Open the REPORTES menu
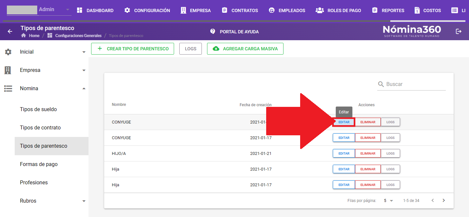This screenshot has height=217, width=469. [x=388, y=10]
